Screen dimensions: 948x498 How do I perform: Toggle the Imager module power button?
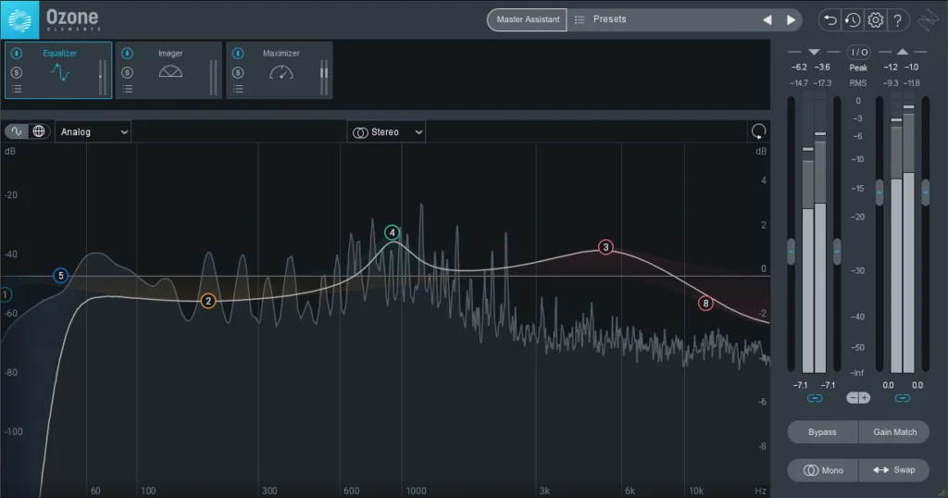click(x=127, y=53)
